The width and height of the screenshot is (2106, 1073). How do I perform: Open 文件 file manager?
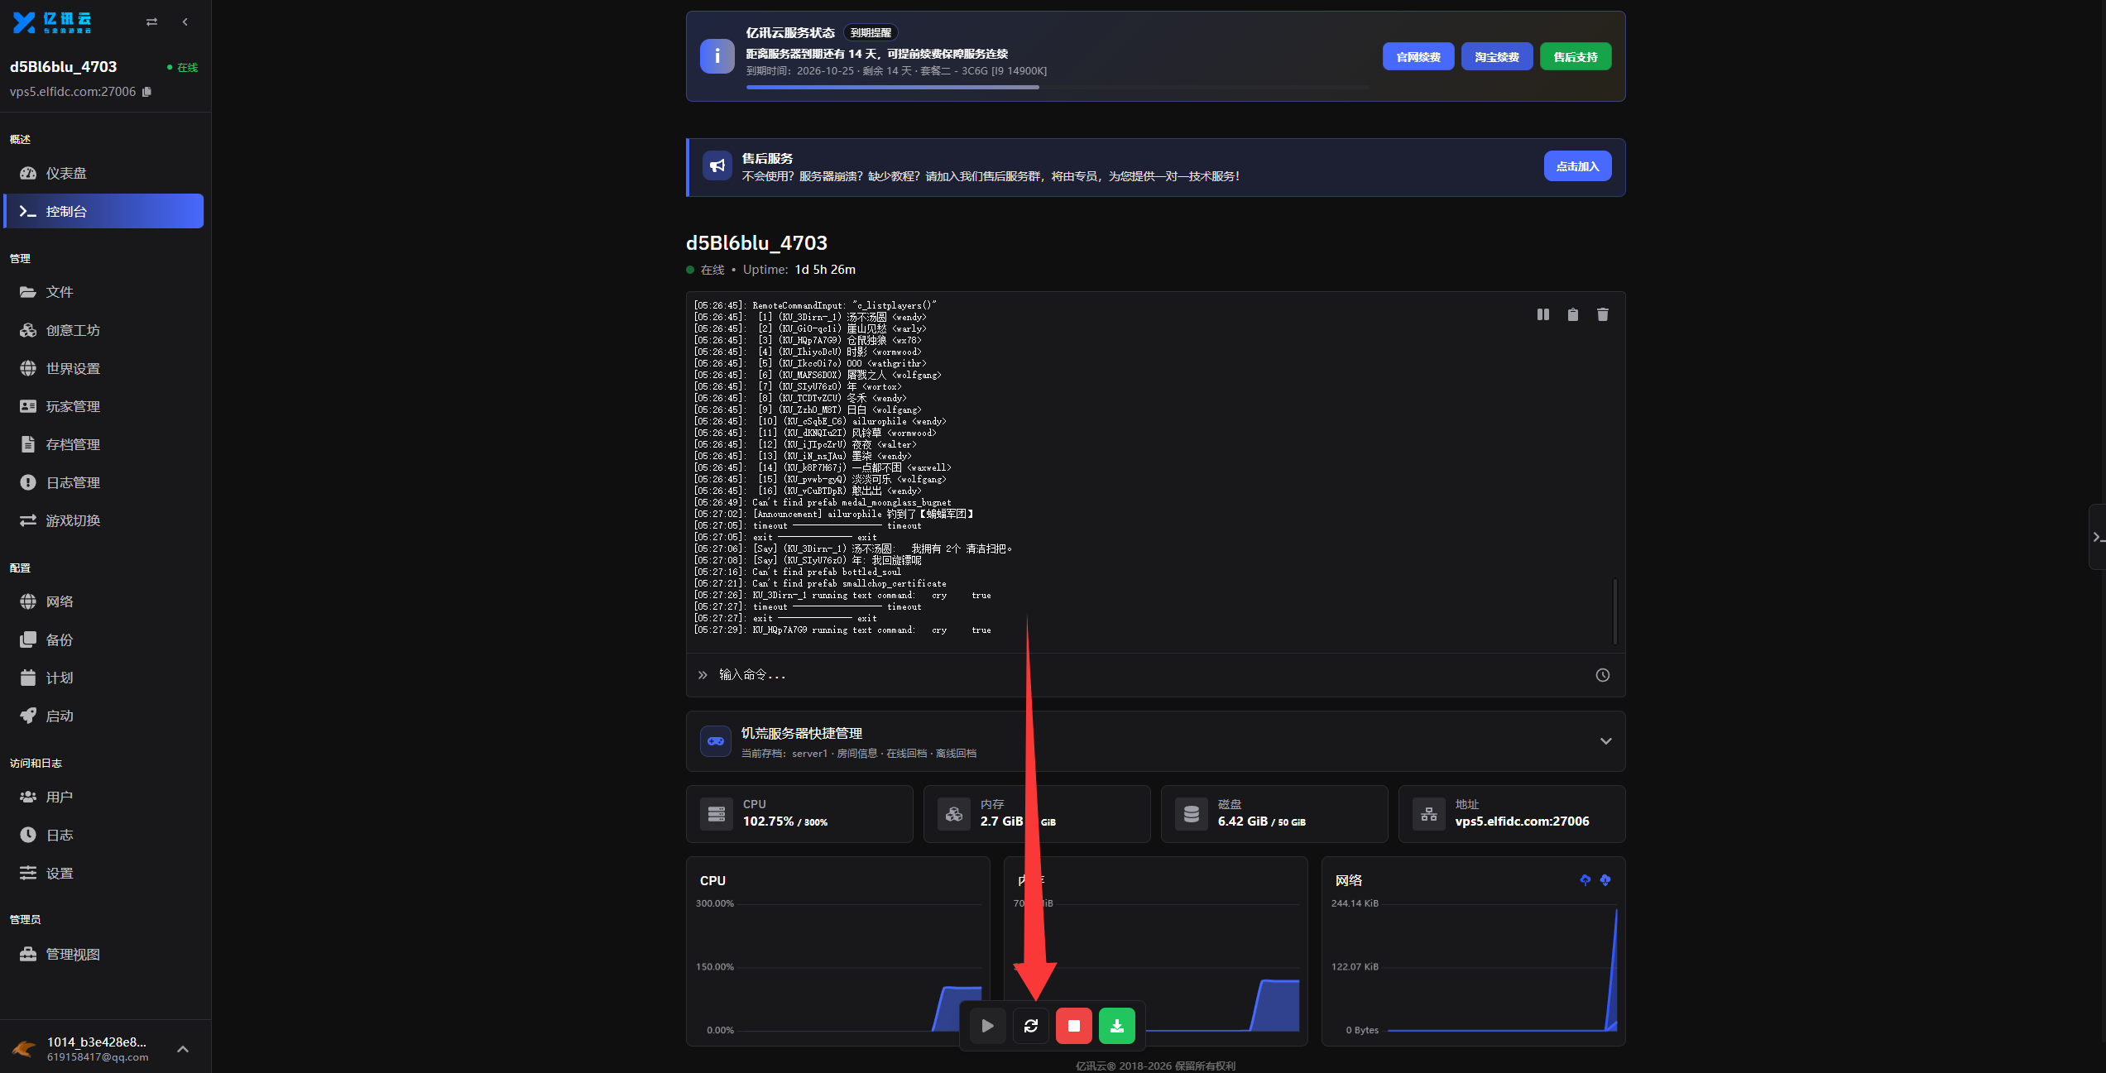tap(103, 292)
